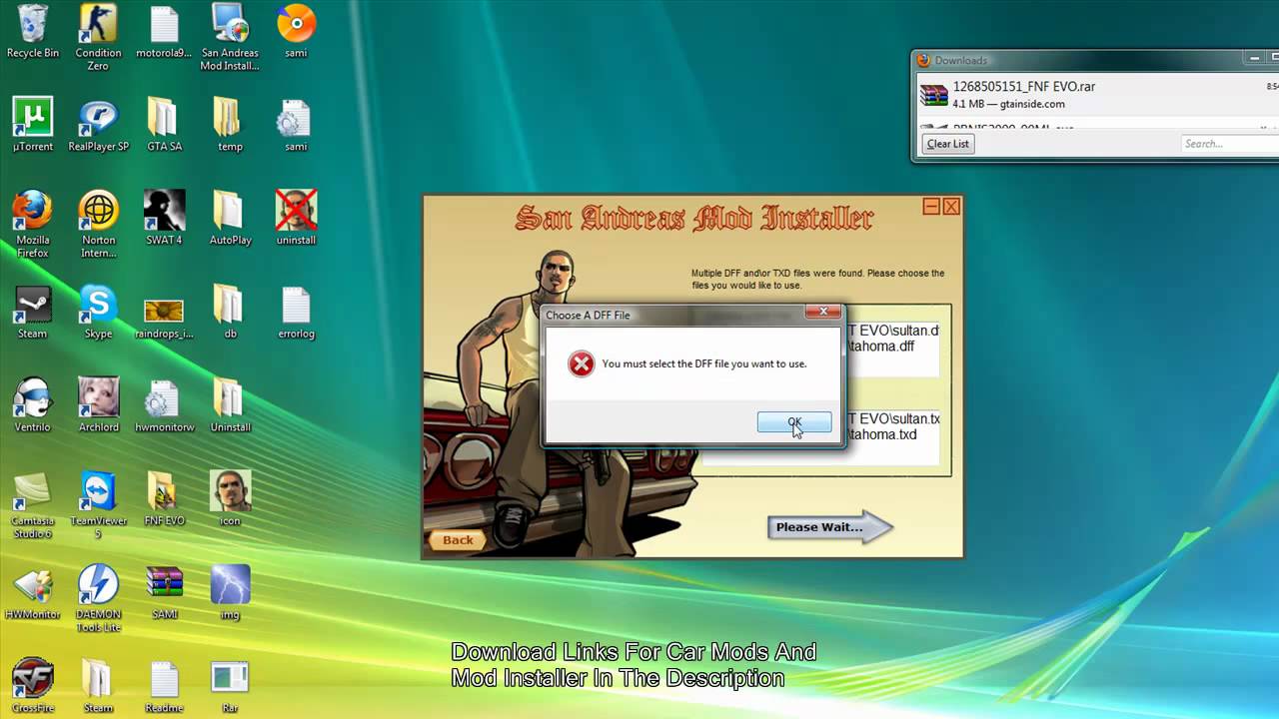Select the hwmonitorw file icon
Viewport: 1279px width, 719px height.
click(164, 405)
